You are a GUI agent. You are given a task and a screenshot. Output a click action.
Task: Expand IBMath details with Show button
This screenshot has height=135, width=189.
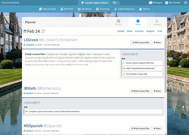point(157,91)
